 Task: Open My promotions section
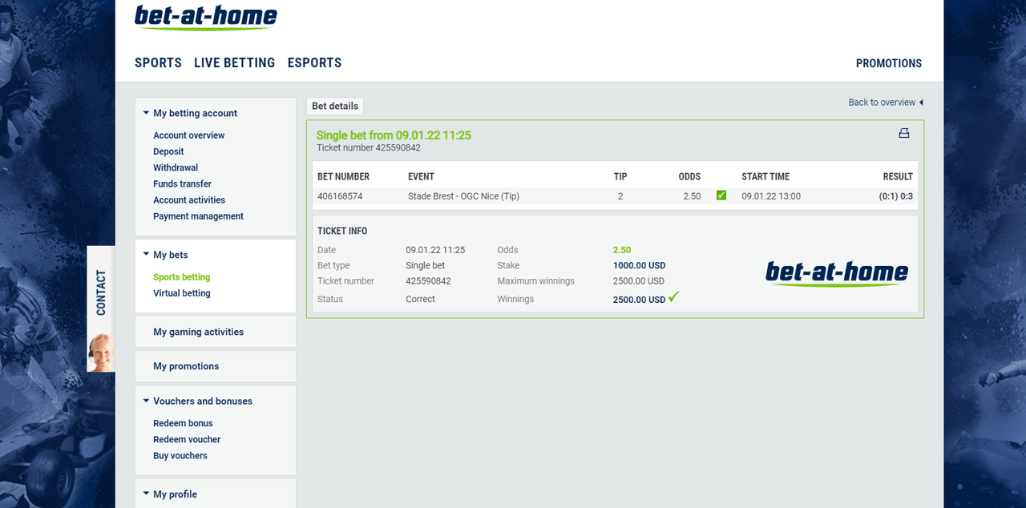point(186,366)
